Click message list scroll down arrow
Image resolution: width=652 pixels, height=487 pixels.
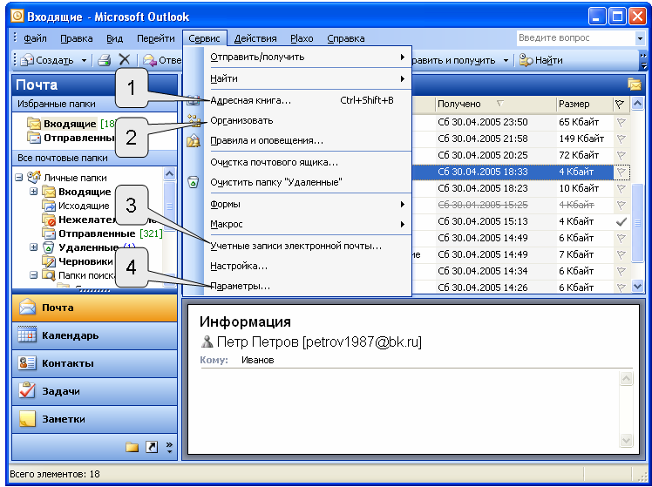(x=637, y=286)
